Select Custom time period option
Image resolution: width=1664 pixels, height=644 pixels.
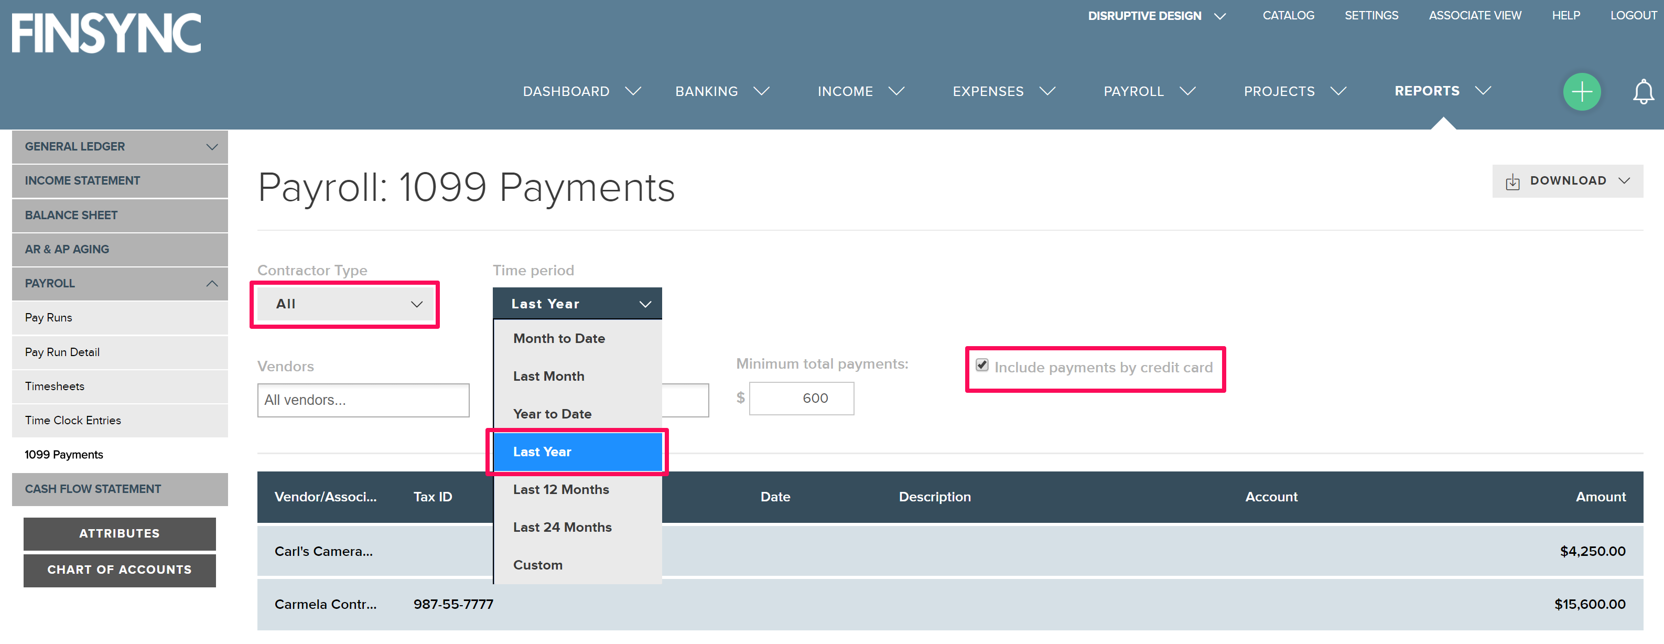(578, 565)
